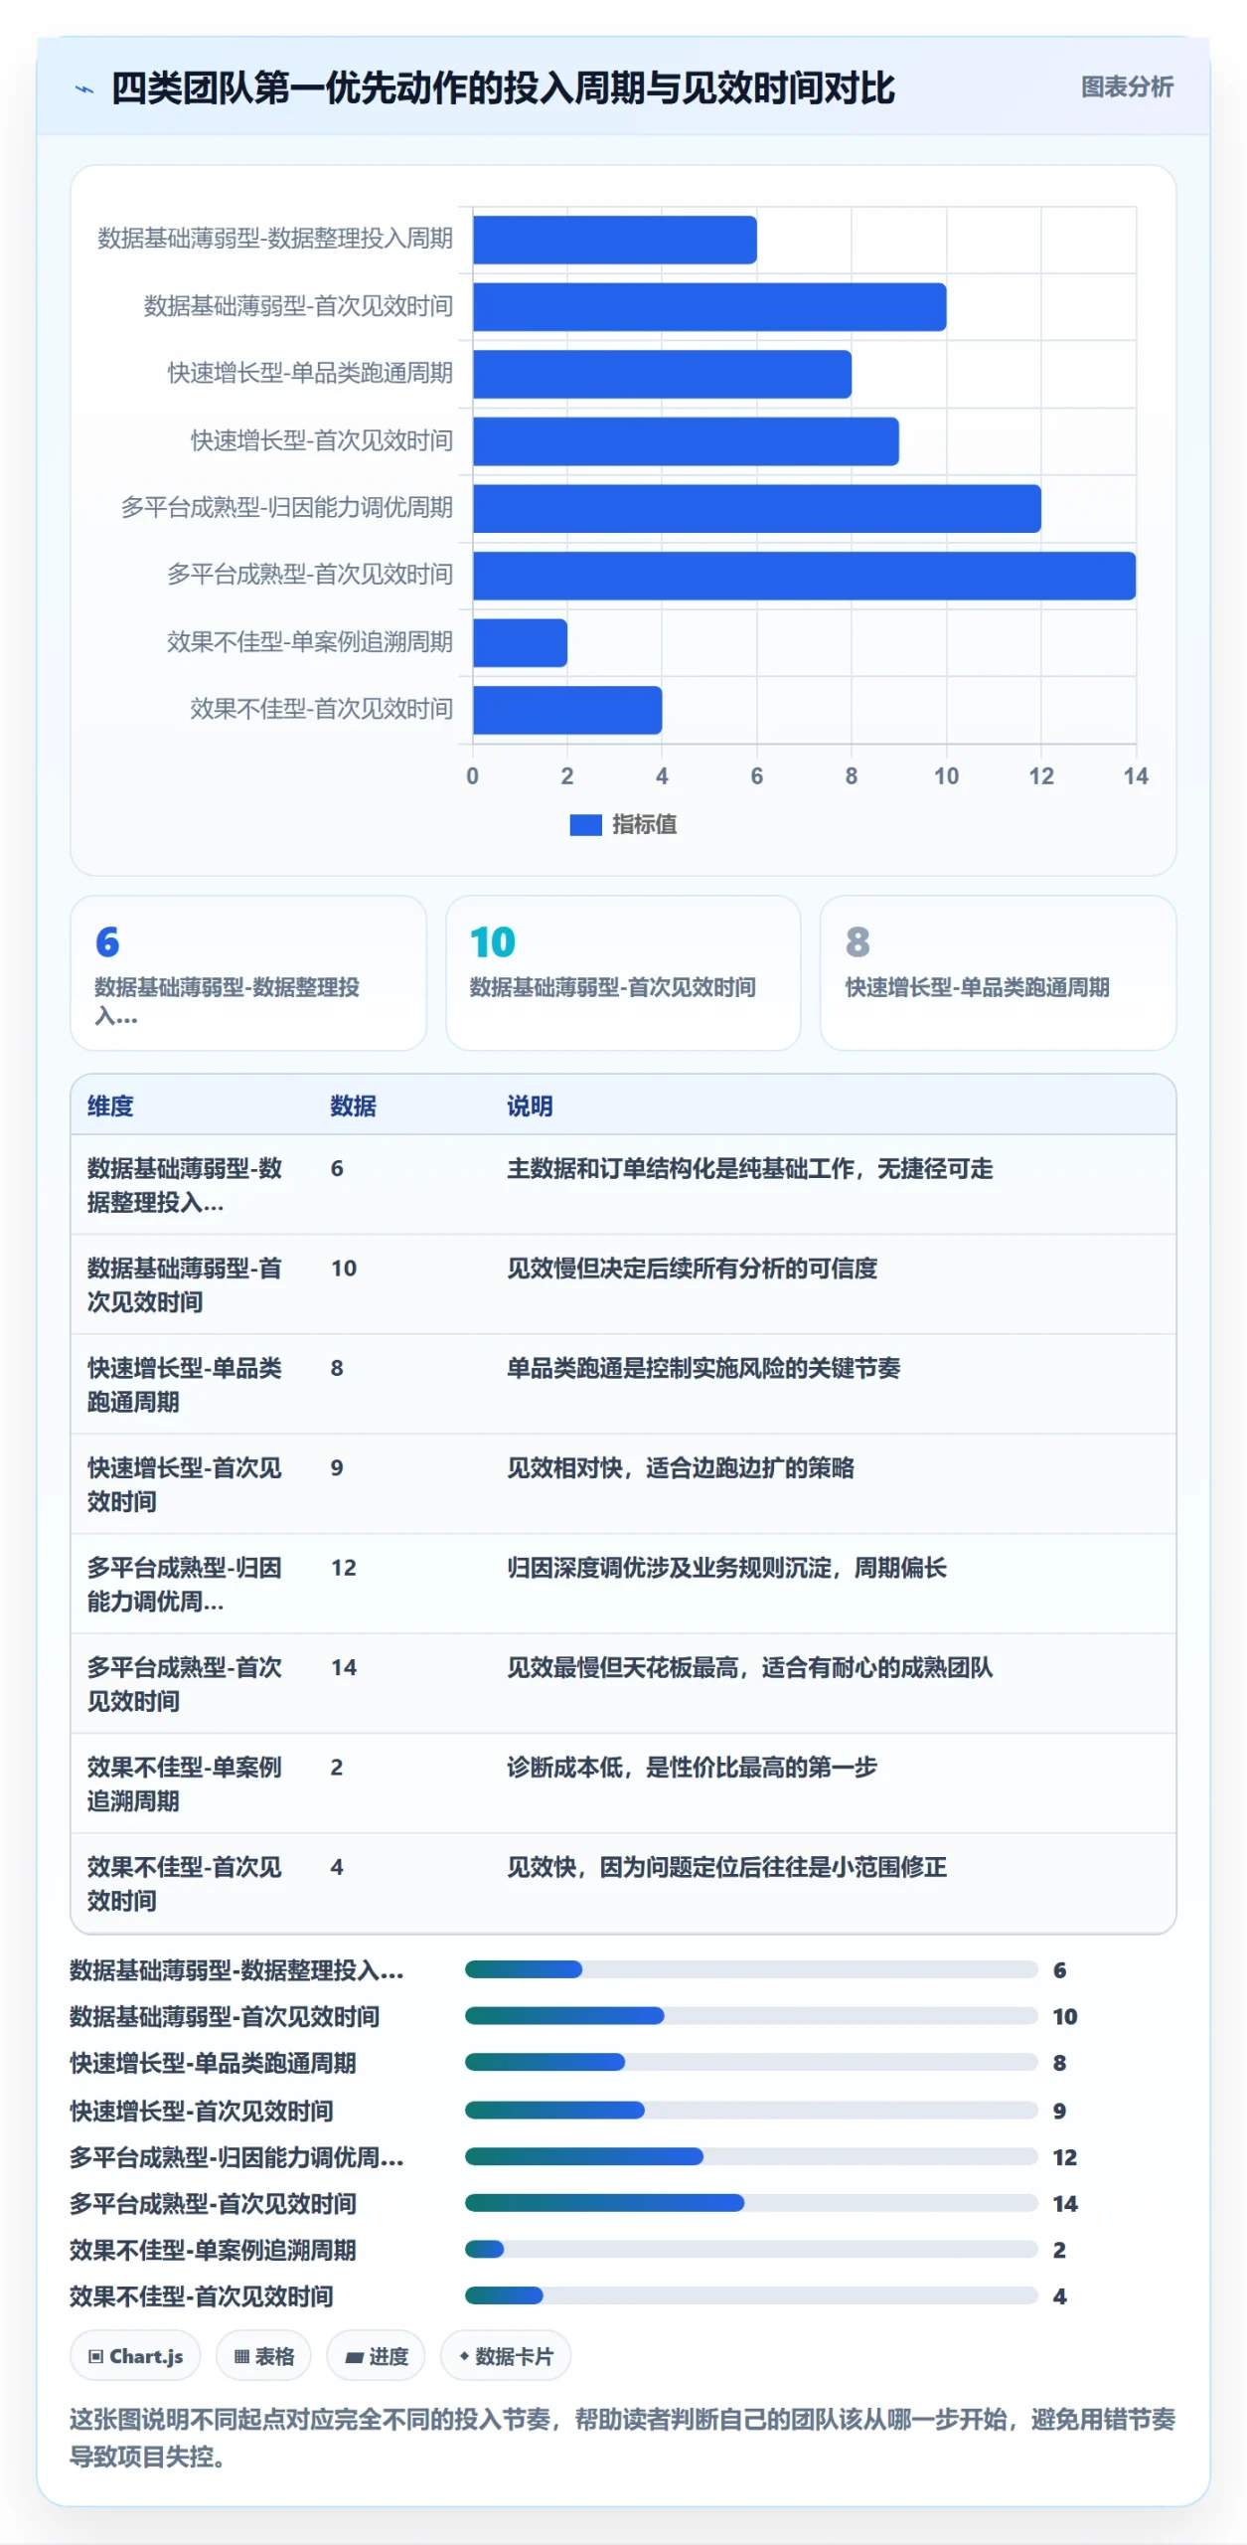1247x2545 pixels.
Task: Click the 进度 tag chip
Action: pyautogui.click(x=376, y=2356)
